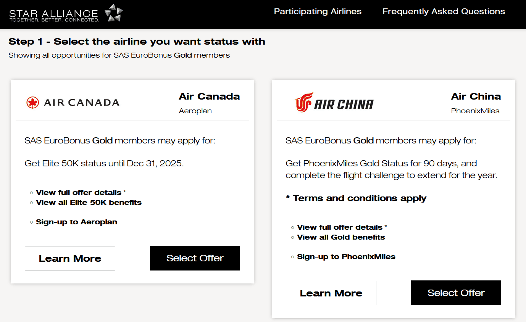Click Learn More for Air Canada
Viewport: 526px width, 322px height.
(x=70, y=259)
